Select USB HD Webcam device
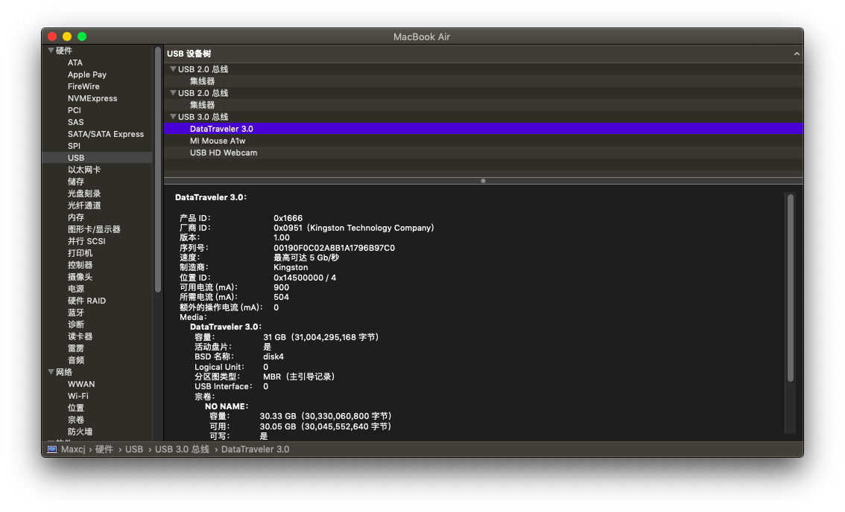Image resolution: width=845 pixels, height=512 pixels. pyautogui.click(x=223, y=153)
